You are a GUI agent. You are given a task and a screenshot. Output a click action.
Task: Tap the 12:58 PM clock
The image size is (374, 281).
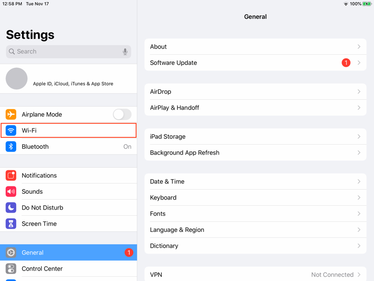click(x=12, y=4)
